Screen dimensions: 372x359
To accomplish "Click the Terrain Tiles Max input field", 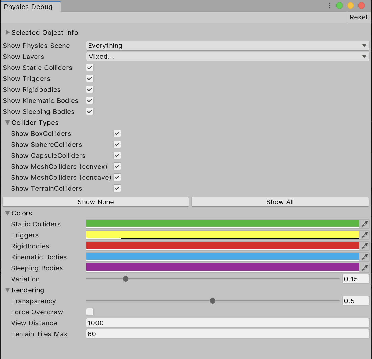I will pos(228,334).
